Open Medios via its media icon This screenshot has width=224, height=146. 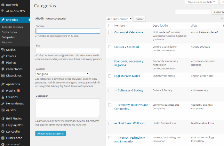pyautogui.click(x=3, y=50)
